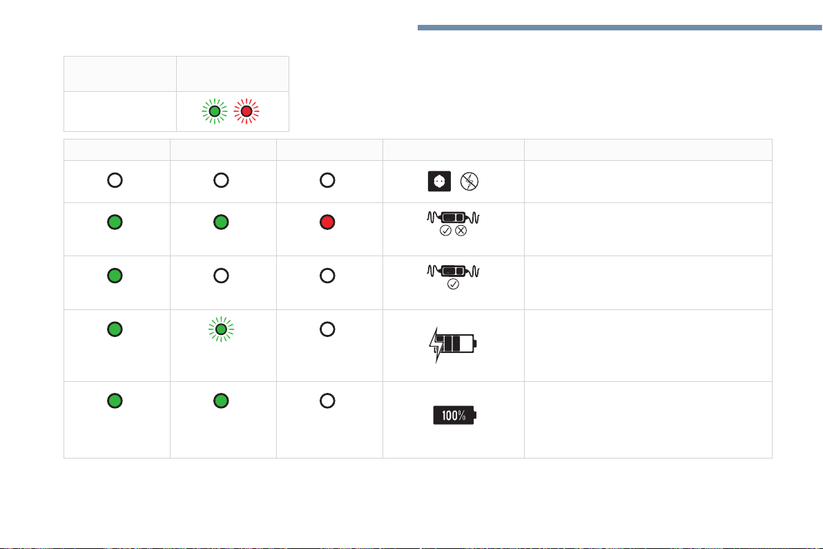Click the flashing green light in small top table
Screen dimensions: 823x549
pos(215,111)
